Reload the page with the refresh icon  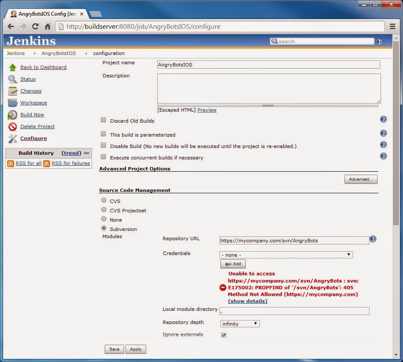coord(35,26)
